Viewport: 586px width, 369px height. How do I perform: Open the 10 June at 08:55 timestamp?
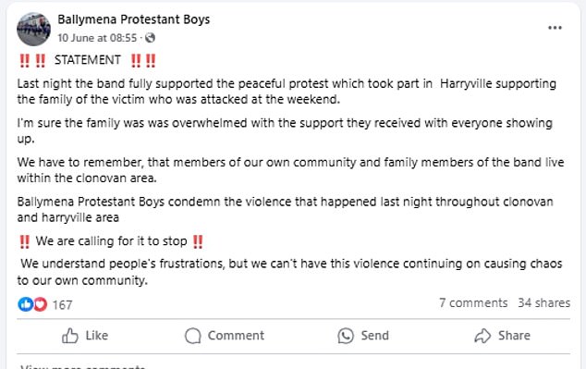point(97,38)
